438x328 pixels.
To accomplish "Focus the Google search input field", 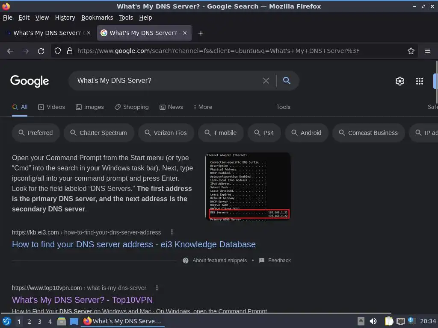I will (168, 81).
